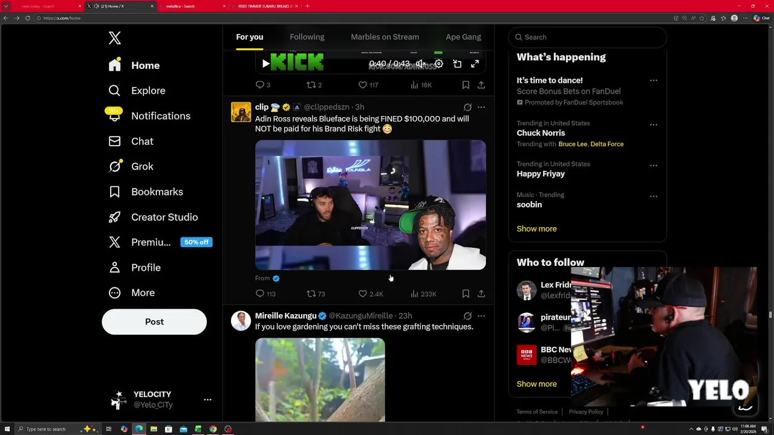Screen dimensions: 774x435
Task: Open options for soobin trend
Action: click(x=654, y=196)
